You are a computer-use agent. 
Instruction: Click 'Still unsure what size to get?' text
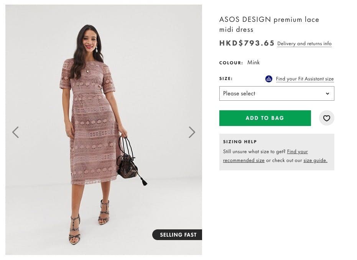(254, 152)
